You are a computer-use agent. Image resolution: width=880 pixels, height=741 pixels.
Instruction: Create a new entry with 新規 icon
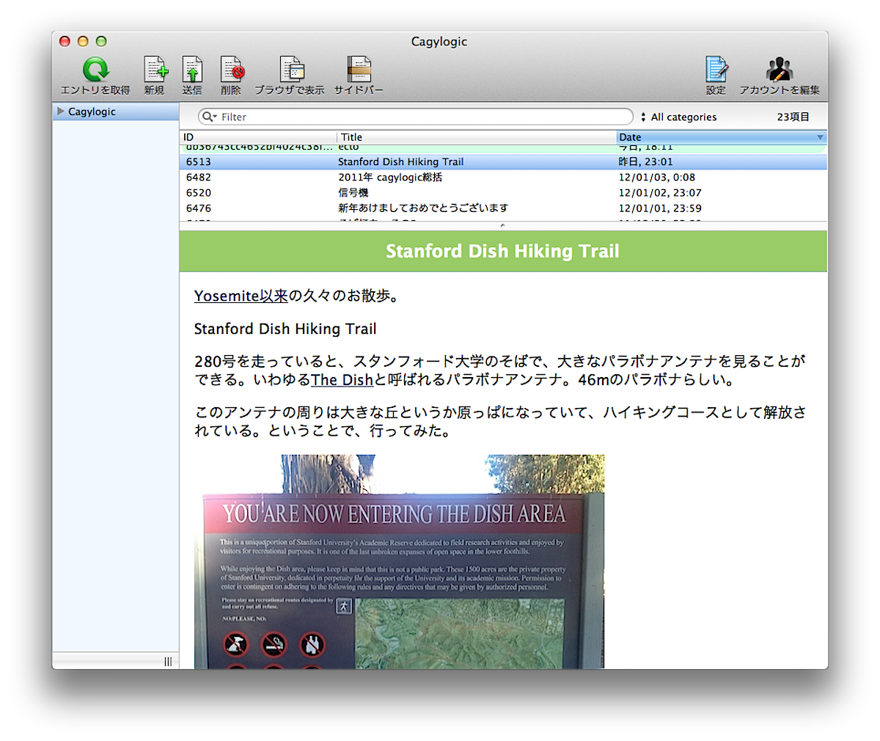pyautogui.click(x=155, y=70)
